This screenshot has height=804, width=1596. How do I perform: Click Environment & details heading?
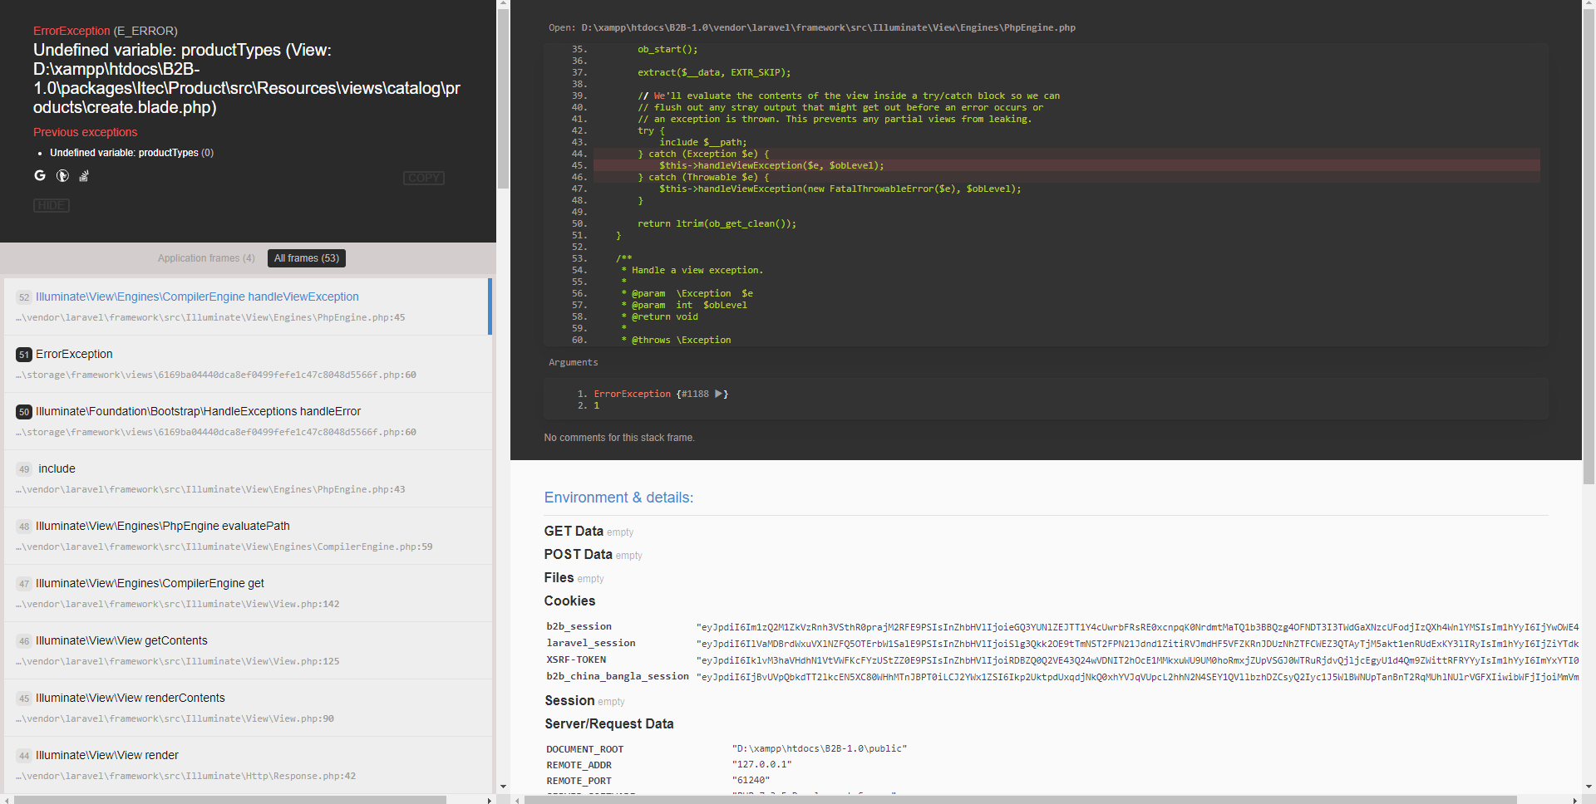(618, 498)
